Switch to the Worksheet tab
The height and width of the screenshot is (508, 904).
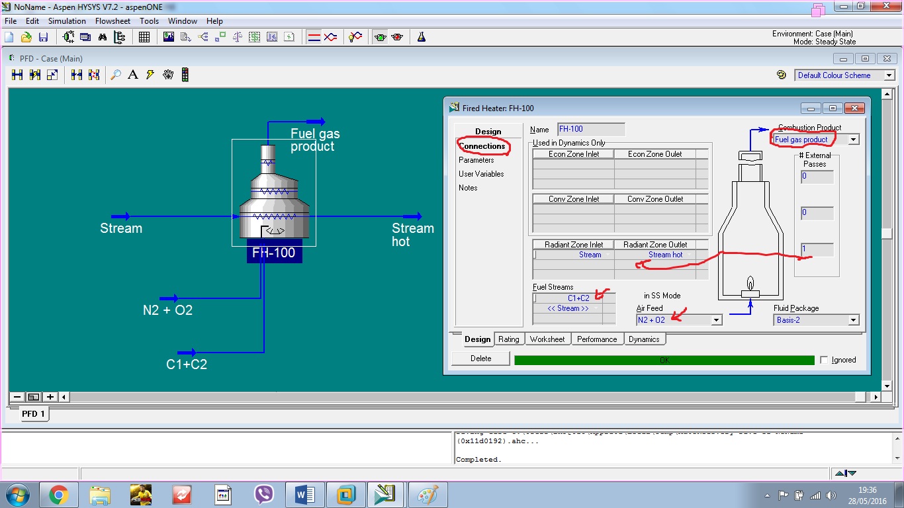[x=547, y=339]
